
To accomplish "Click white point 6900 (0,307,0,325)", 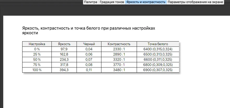I will (x=158, y=70).
